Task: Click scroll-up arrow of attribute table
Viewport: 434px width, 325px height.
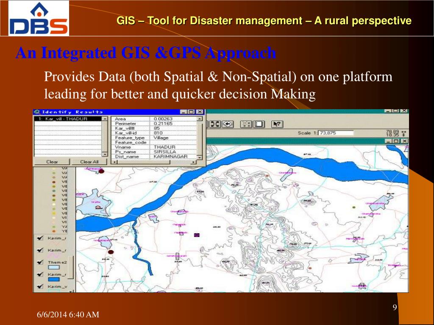Action: (200, 118)
